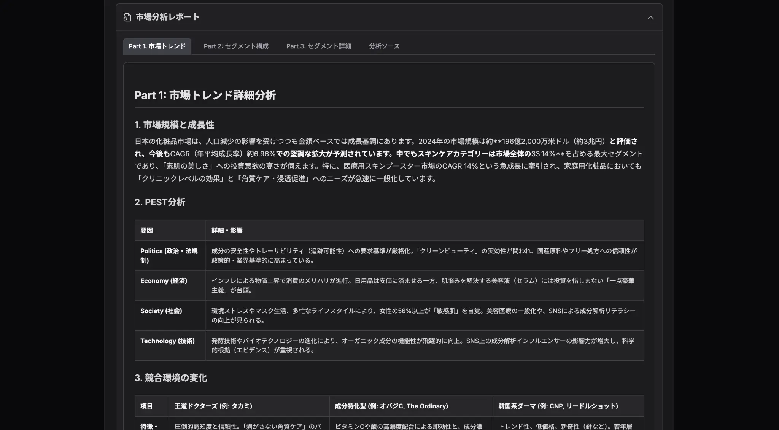The image size is (779, 430).
Task: Select the Part 1: 市場トレンド tab
Action: [157, 46]
